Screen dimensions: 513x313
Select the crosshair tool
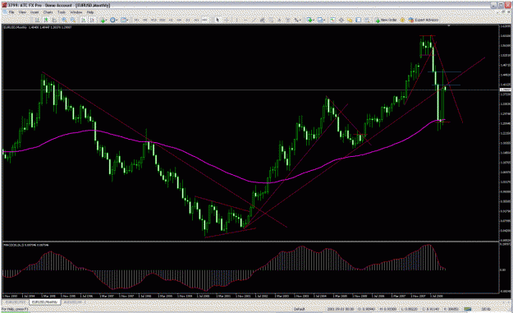pyautogui.click(x=227, y=20)
